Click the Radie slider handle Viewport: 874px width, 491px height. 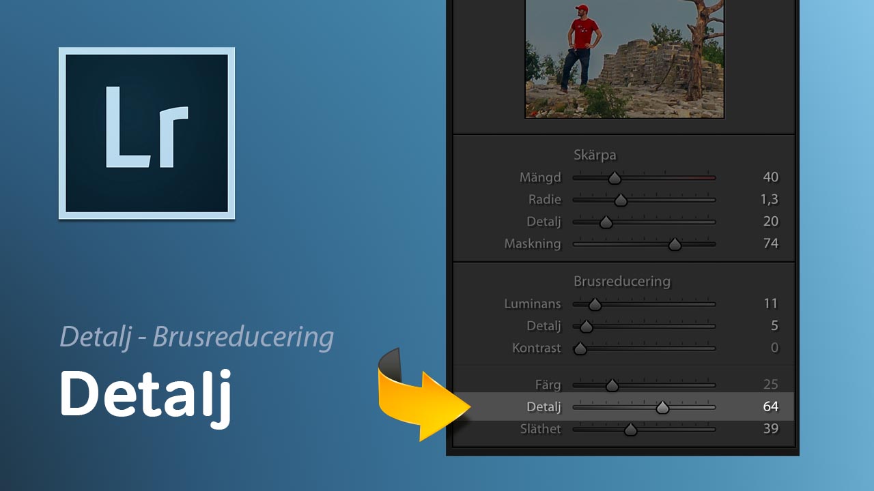tap(620, 200)
